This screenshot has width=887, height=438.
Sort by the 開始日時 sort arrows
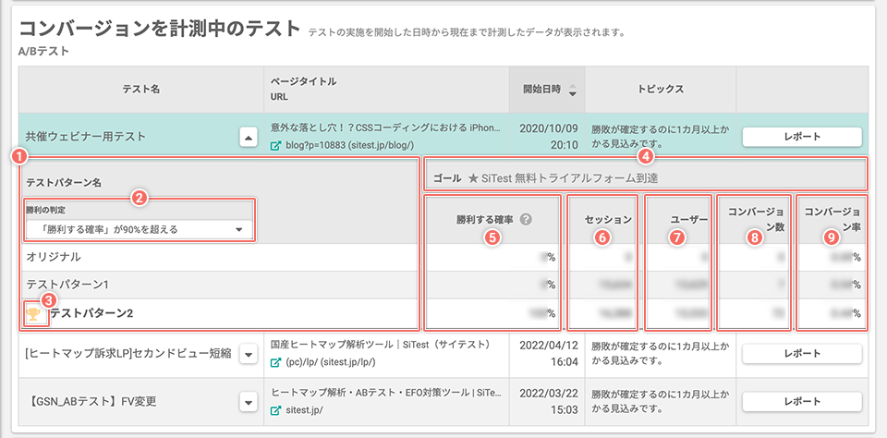(x=573, y=90)
